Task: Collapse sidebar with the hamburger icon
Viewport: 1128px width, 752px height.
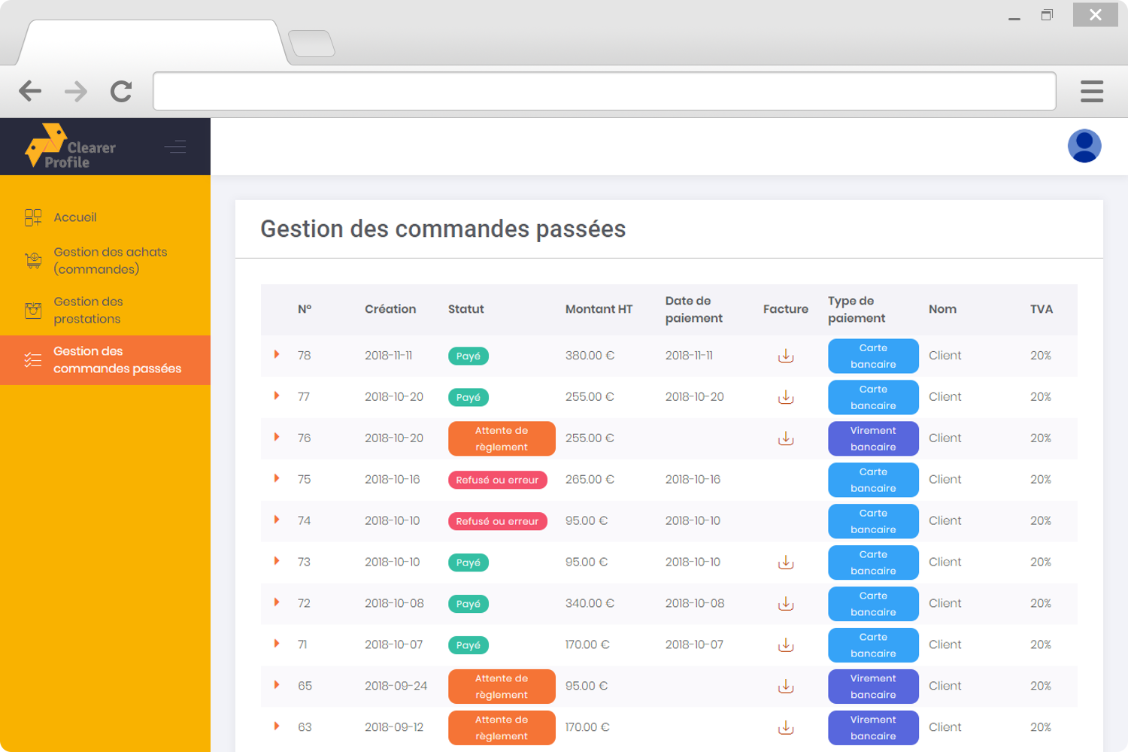Action: click(x=175, y=147)
